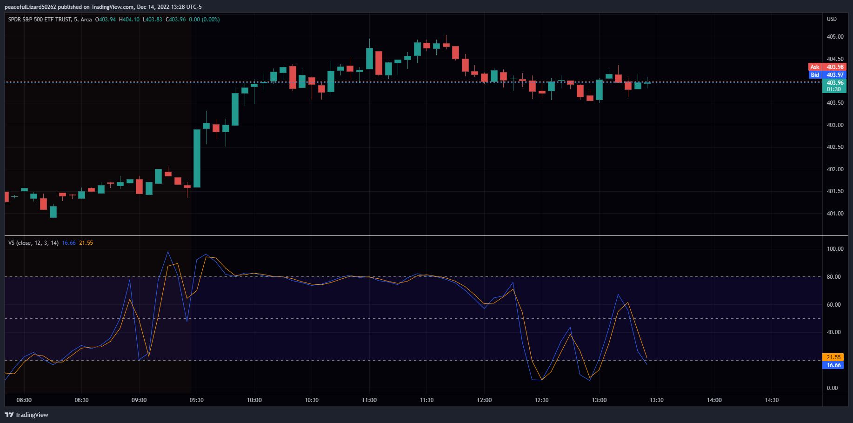This screenshot has width=853, height=423.
Task: Click the Bid 403.97 price label
Action: 828,75
